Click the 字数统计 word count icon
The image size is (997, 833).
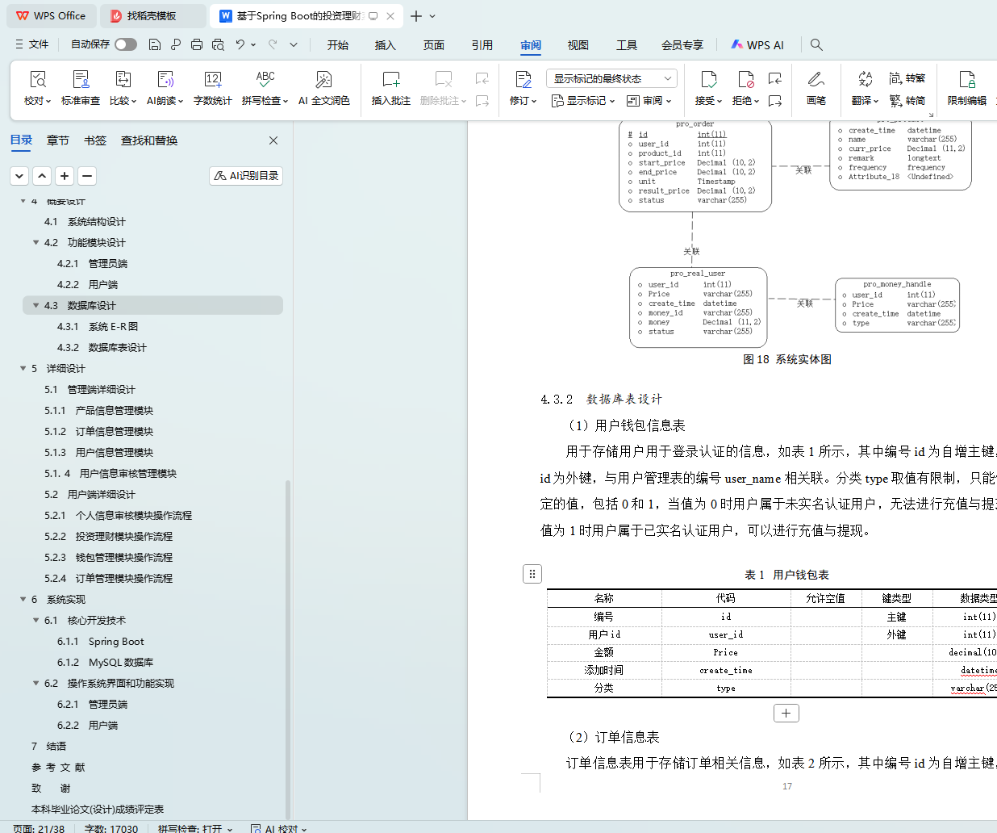(212, 80)
